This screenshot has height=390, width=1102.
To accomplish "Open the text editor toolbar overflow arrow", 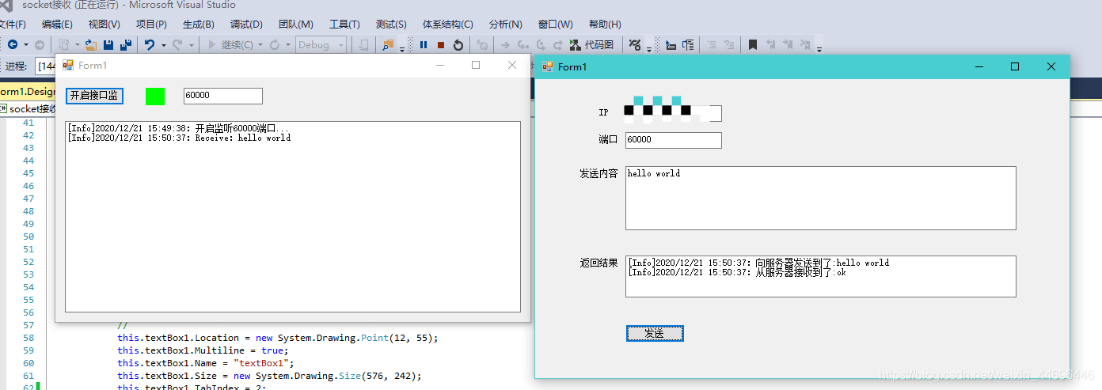I will pos(819,49).
